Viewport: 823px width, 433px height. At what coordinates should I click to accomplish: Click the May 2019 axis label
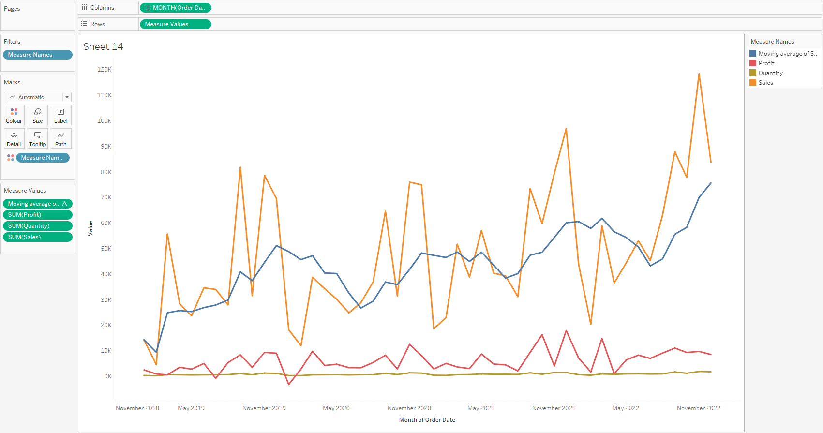click(191, 408)
